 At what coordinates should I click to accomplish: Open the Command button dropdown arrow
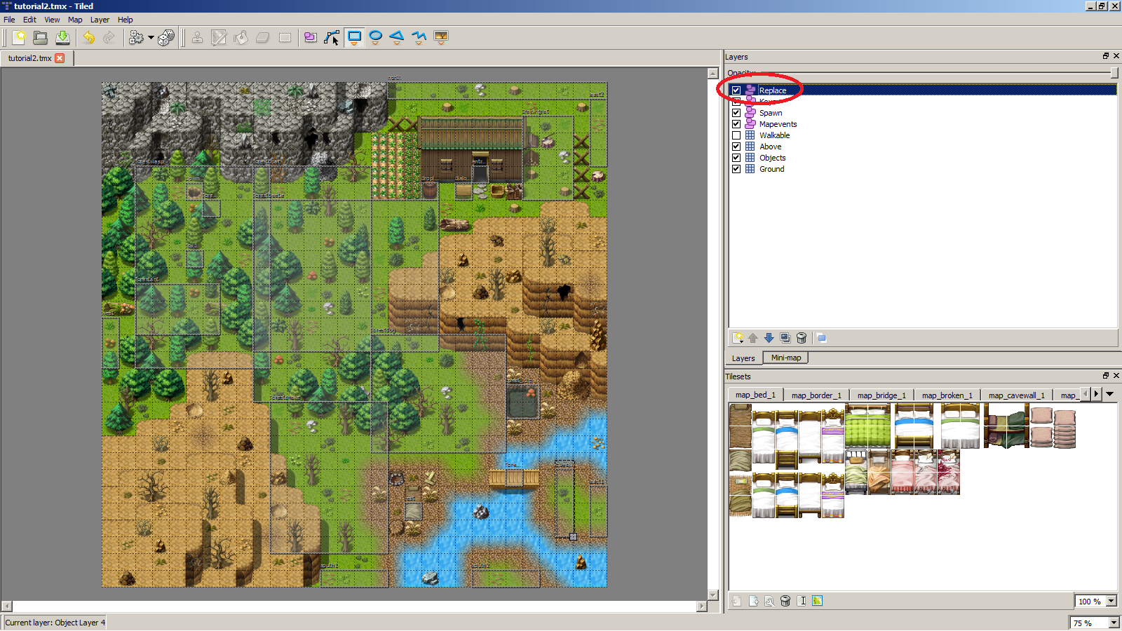pos(151,37)
